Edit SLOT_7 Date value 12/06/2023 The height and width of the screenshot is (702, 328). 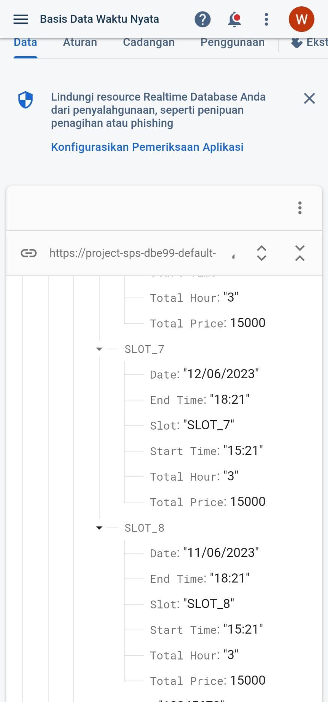tap(221, 374)
